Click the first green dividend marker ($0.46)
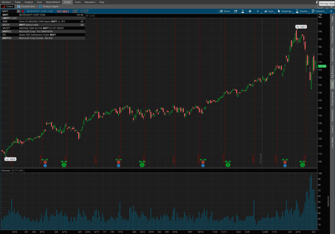 [64, 165]
